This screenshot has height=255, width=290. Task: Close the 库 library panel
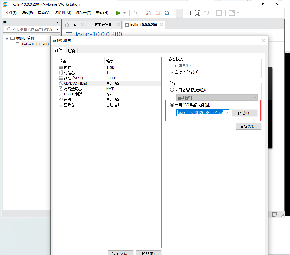[x=58, y=22]
